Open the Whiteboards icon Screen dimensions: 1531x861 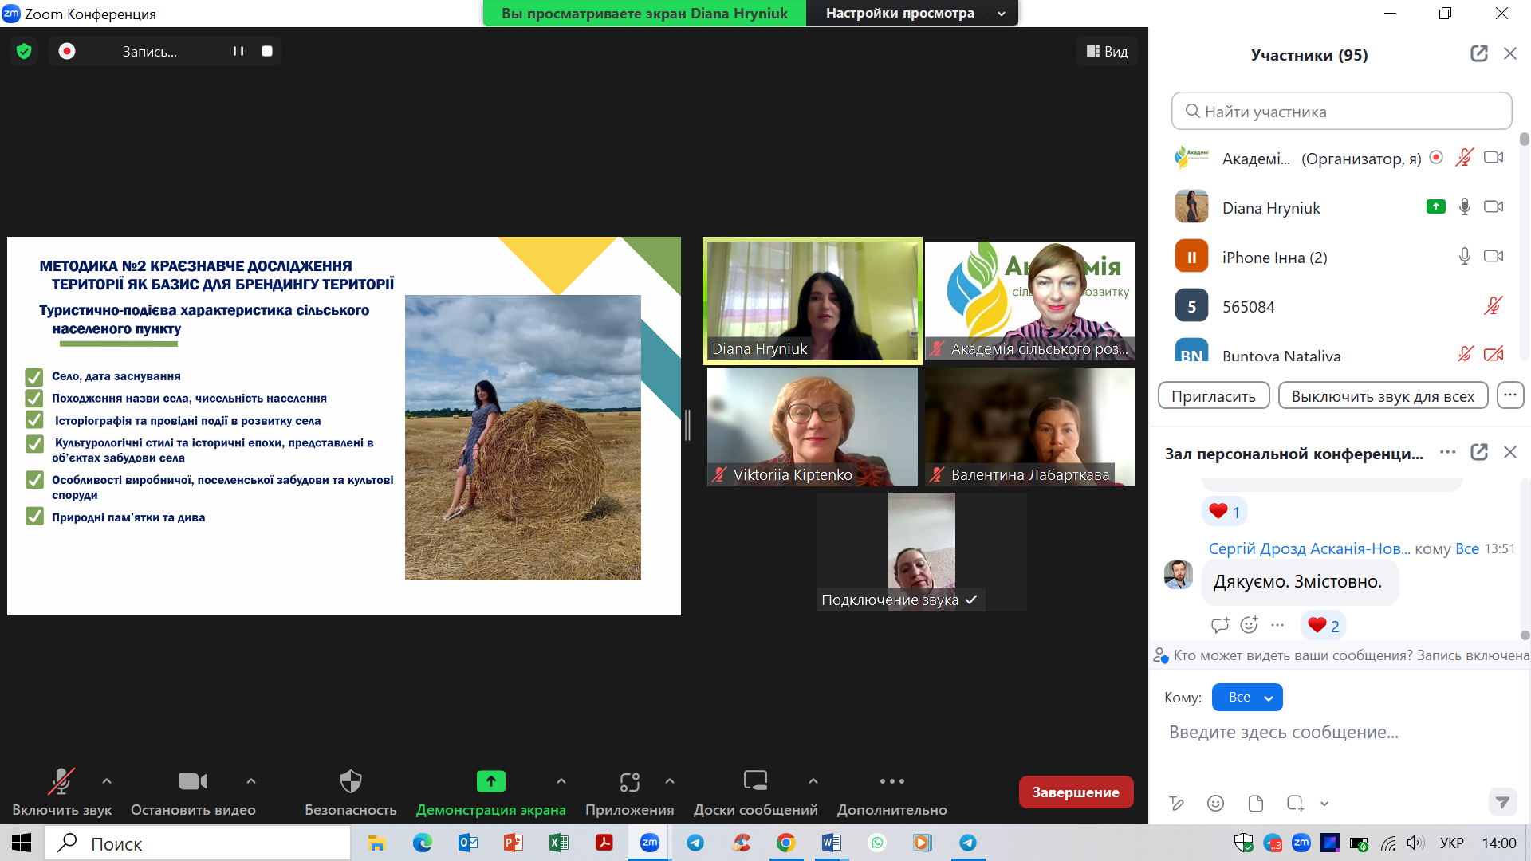tap(754, 781)
